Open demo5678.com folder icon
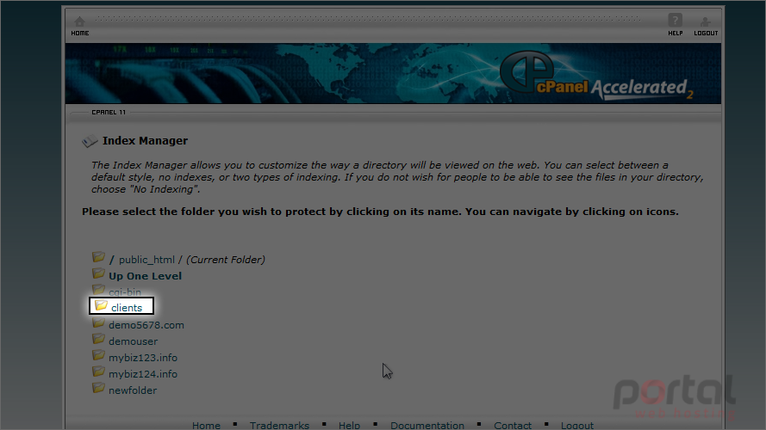766x430 pixels. pos(99,322)
